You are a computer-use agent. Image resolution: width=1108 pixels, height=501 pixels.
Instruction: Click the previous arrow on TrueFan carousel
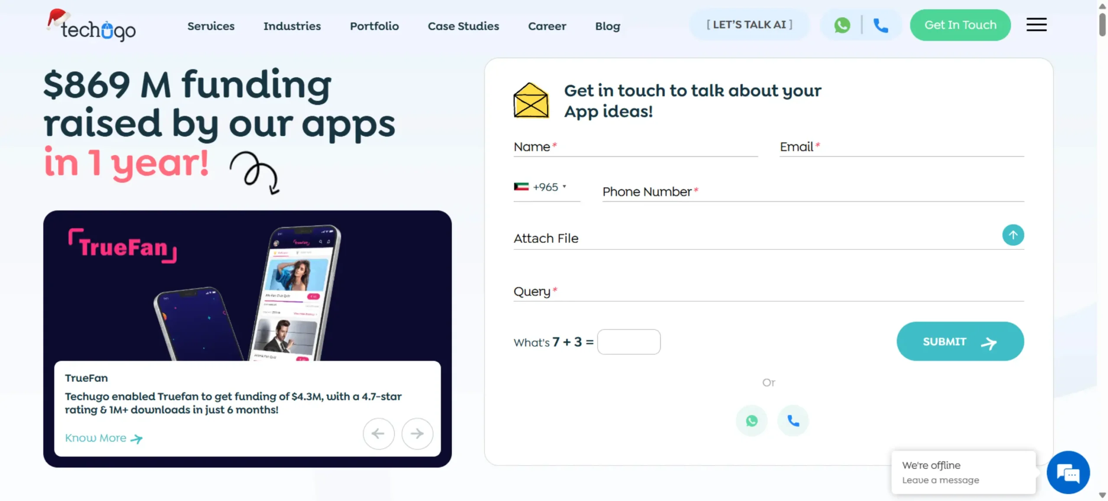[x=378, y=433]
